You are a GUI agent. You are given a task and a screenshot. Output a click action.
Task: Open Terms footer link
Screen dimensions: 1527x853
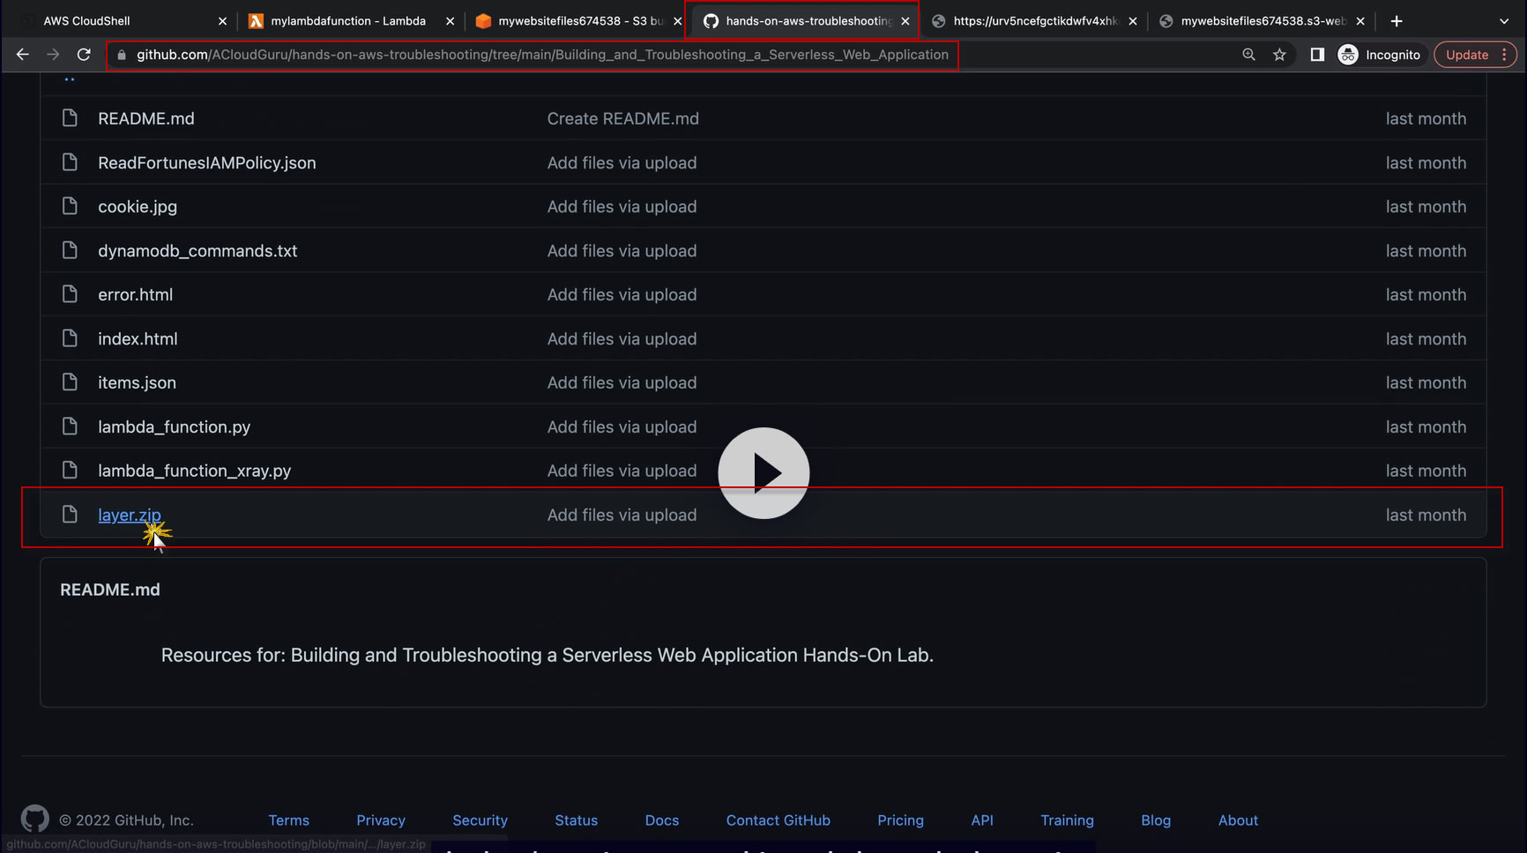point(289,820)
